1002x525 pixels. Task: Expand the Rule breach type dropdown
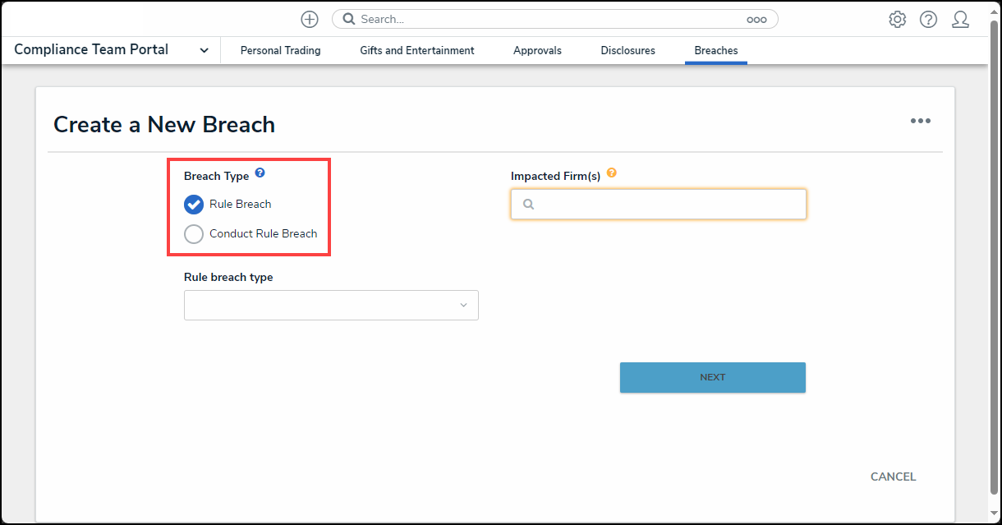(x=331, y=305)
